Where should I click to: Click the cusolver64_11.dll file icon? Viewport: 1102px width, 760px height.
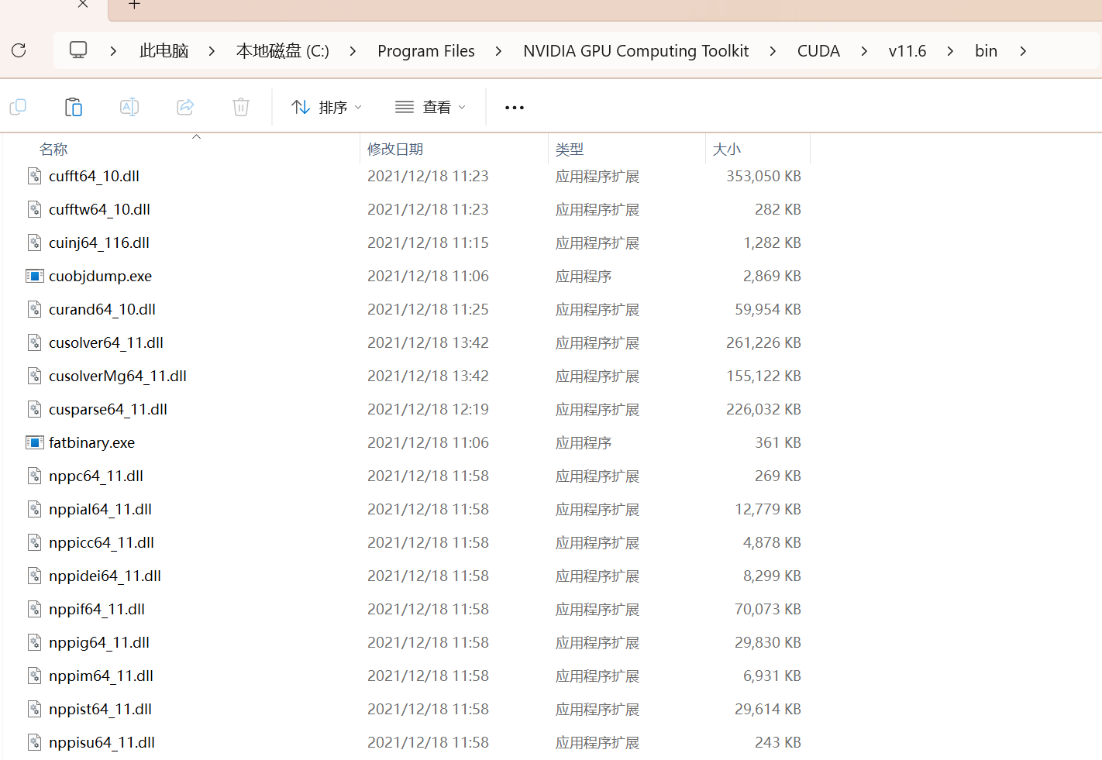[34, 342]
